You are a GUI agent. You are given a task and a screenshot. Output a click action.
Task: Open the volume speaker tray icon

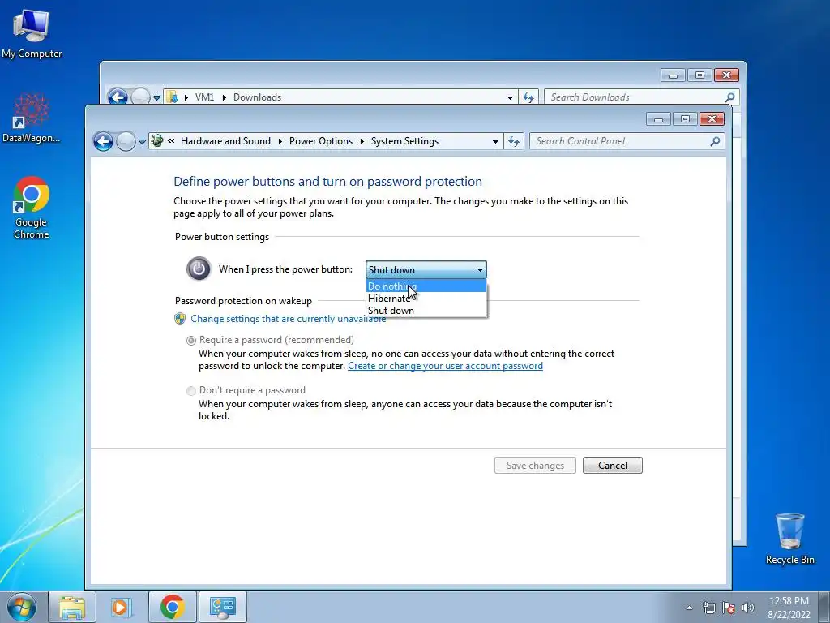(x=748, y=608)
